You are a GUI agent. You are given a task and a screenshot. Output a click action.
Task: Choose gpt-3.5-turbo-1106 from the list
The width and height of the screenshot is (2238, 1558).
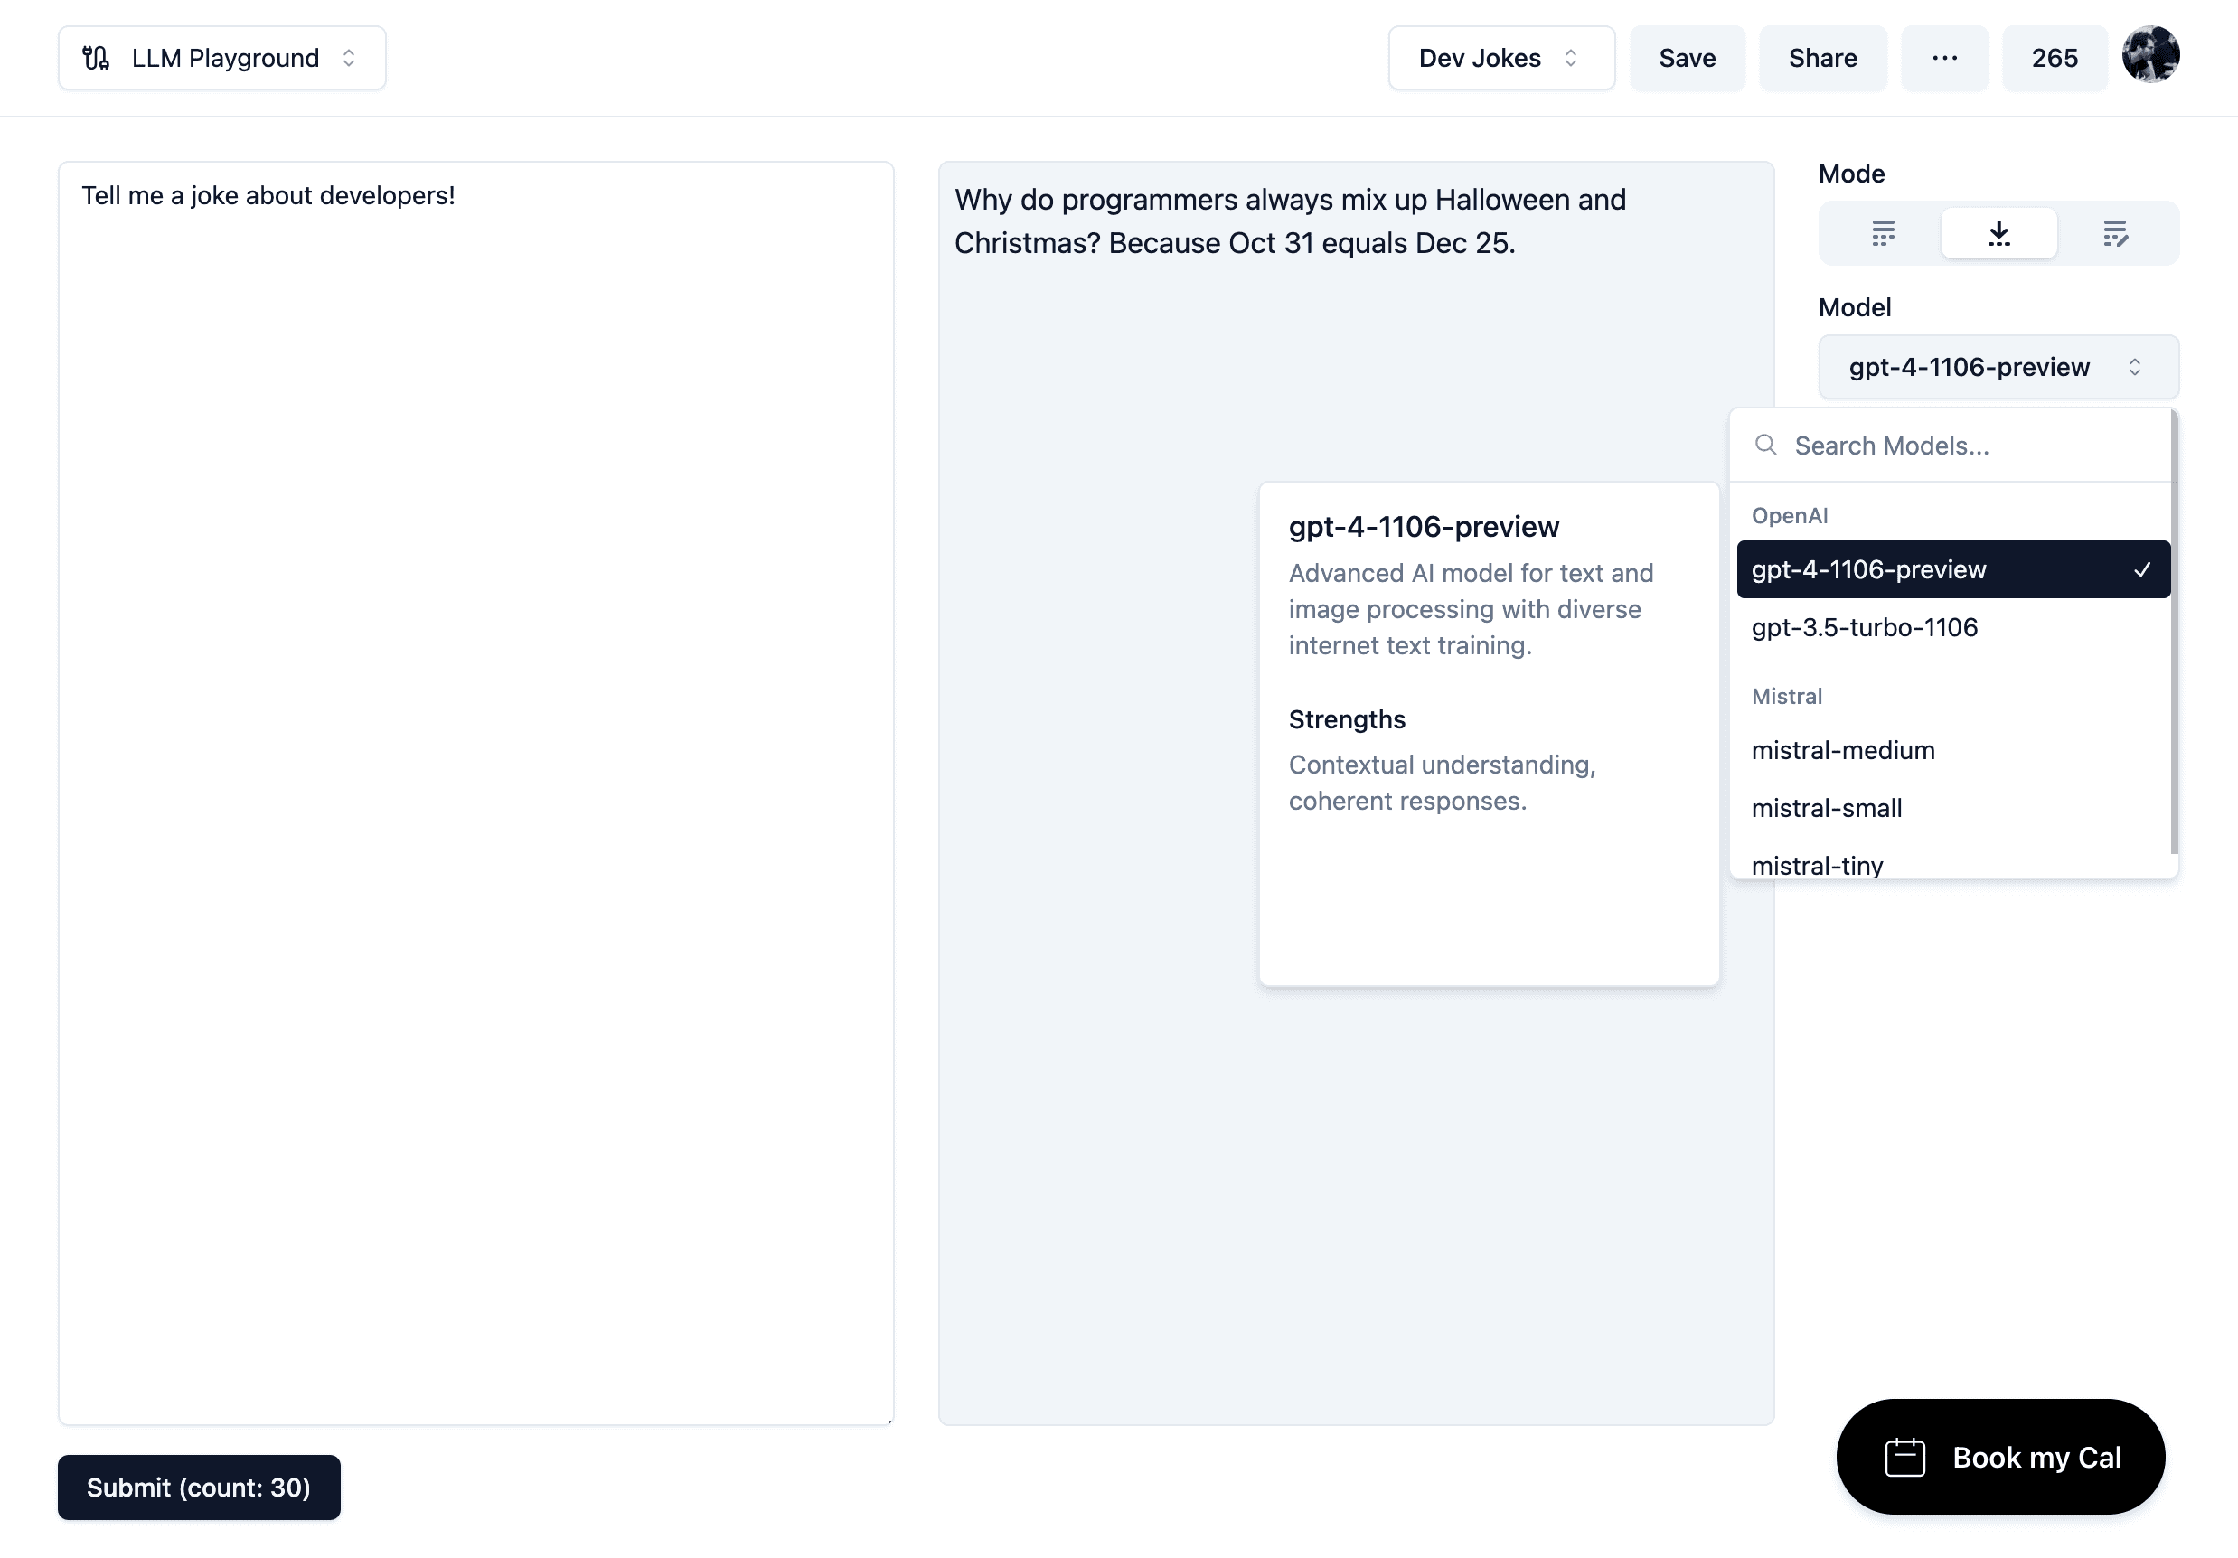coord(1864,627)
